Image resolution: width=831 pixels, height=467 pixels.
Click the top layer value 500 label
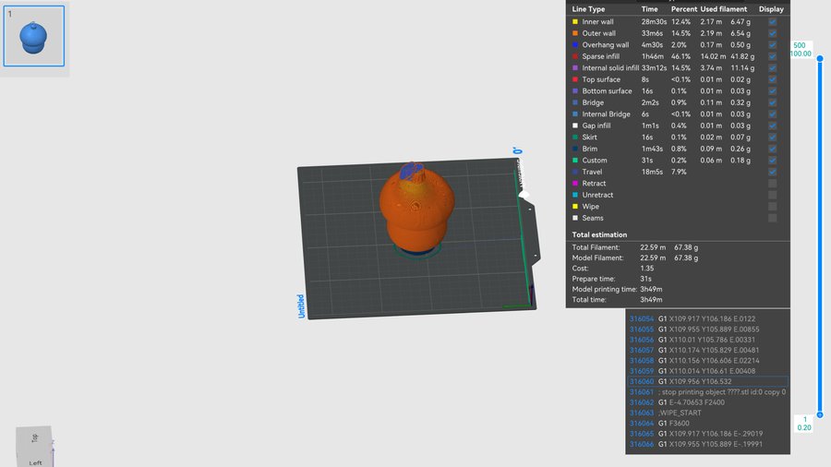coord(800,45)
